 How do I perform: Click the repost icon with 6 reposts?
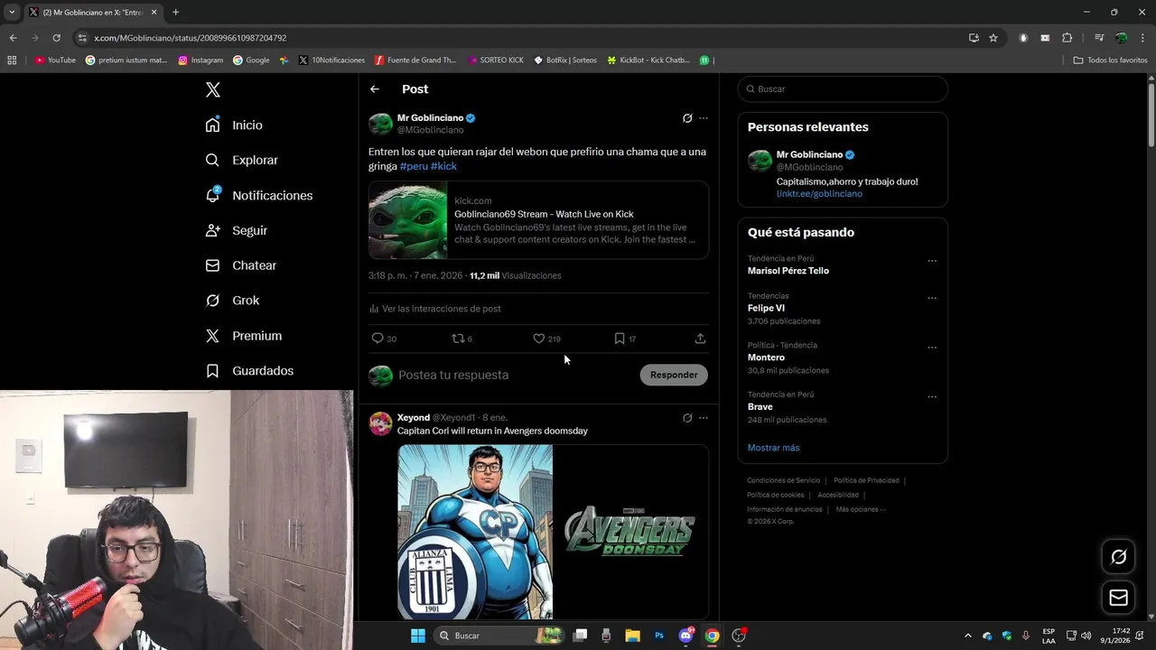(461, 339)
